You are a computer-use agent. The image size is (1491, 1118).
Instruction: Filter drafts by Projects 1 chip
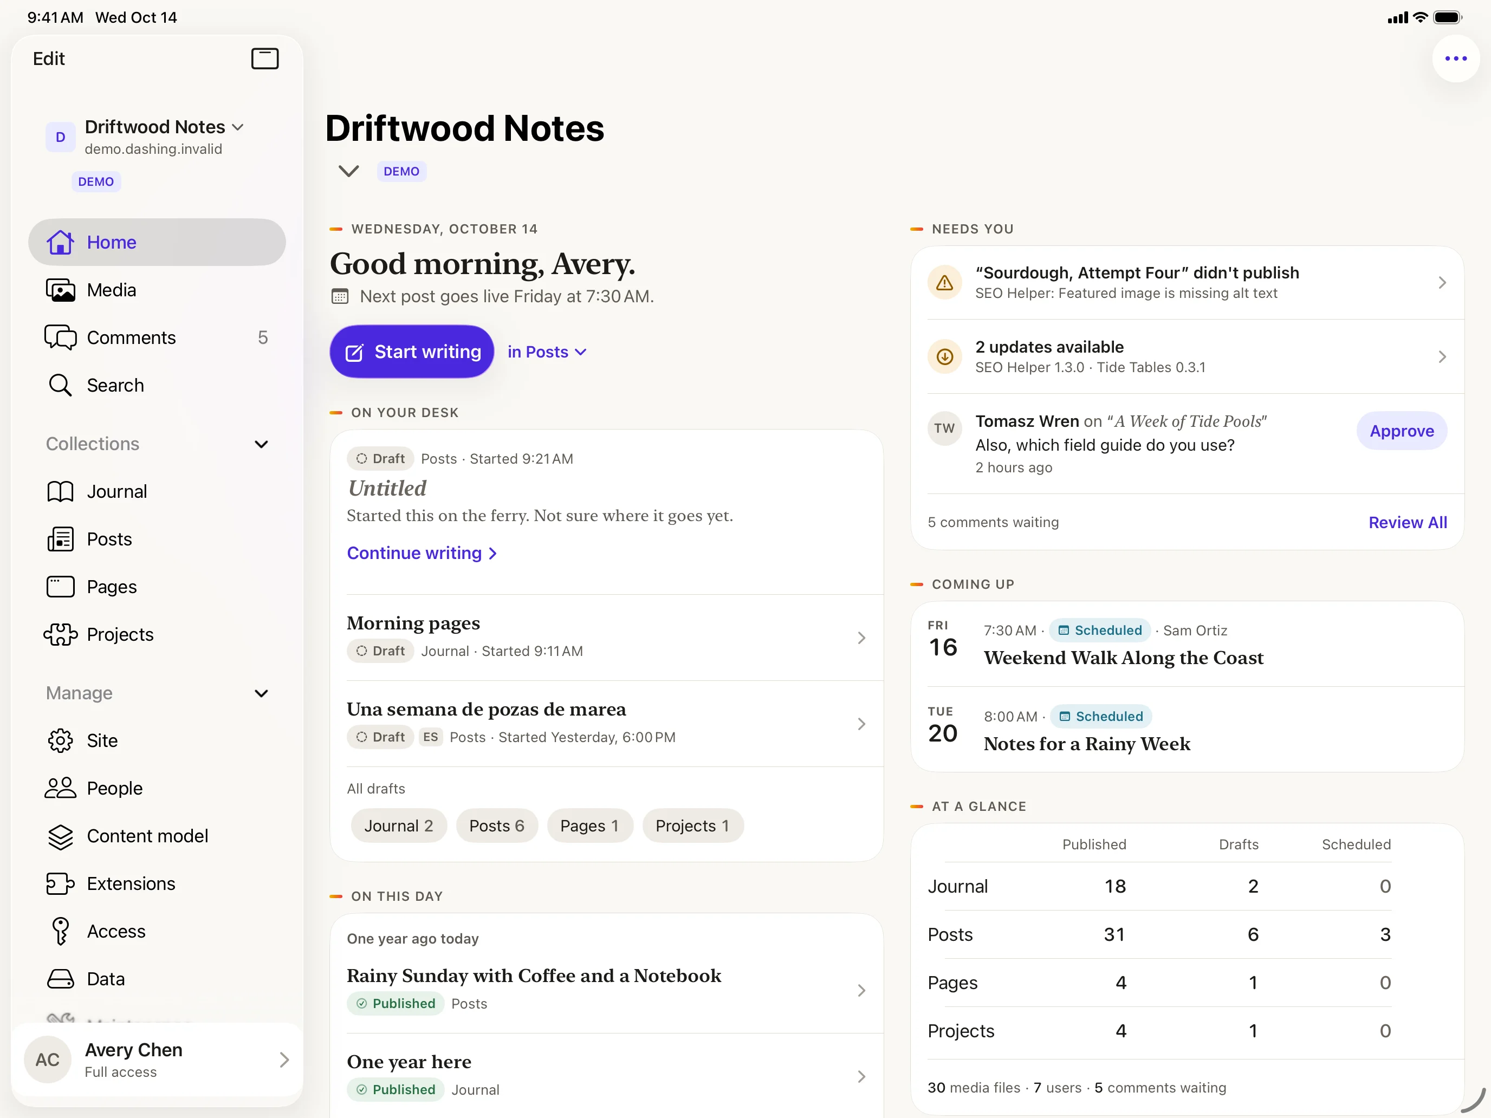tap(692, 825)
